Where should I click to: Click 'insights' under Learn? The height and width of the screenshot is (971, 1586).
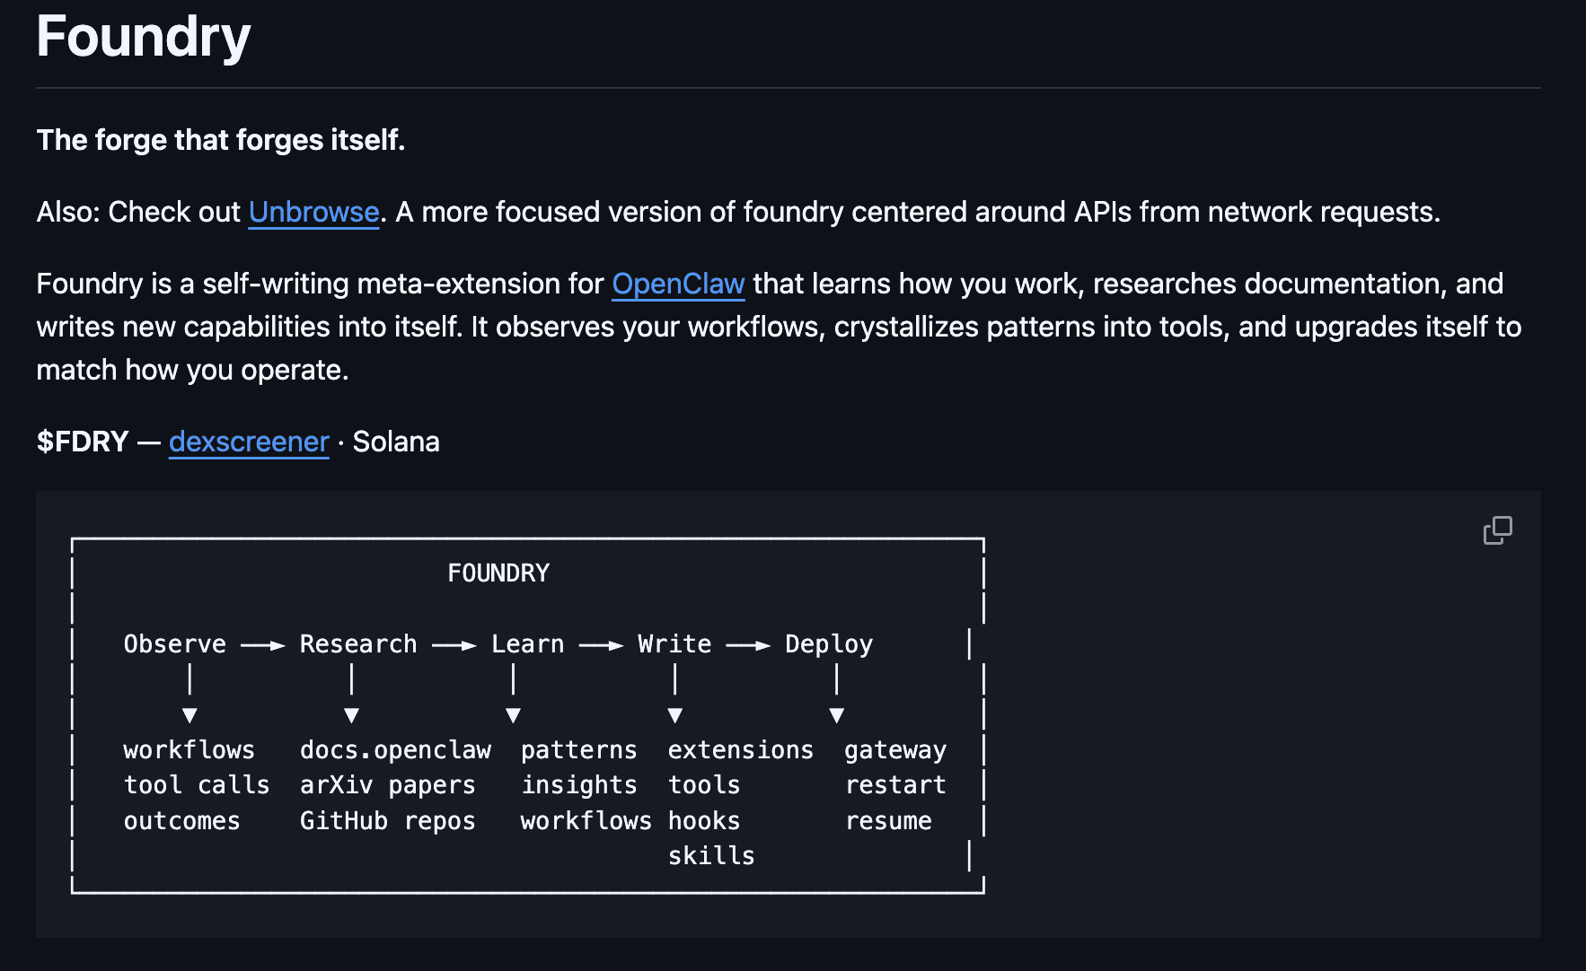tap(579, 785)
